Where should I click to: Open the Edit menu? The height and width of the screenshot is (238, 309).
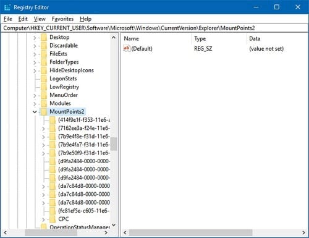(x=23, y=19)
